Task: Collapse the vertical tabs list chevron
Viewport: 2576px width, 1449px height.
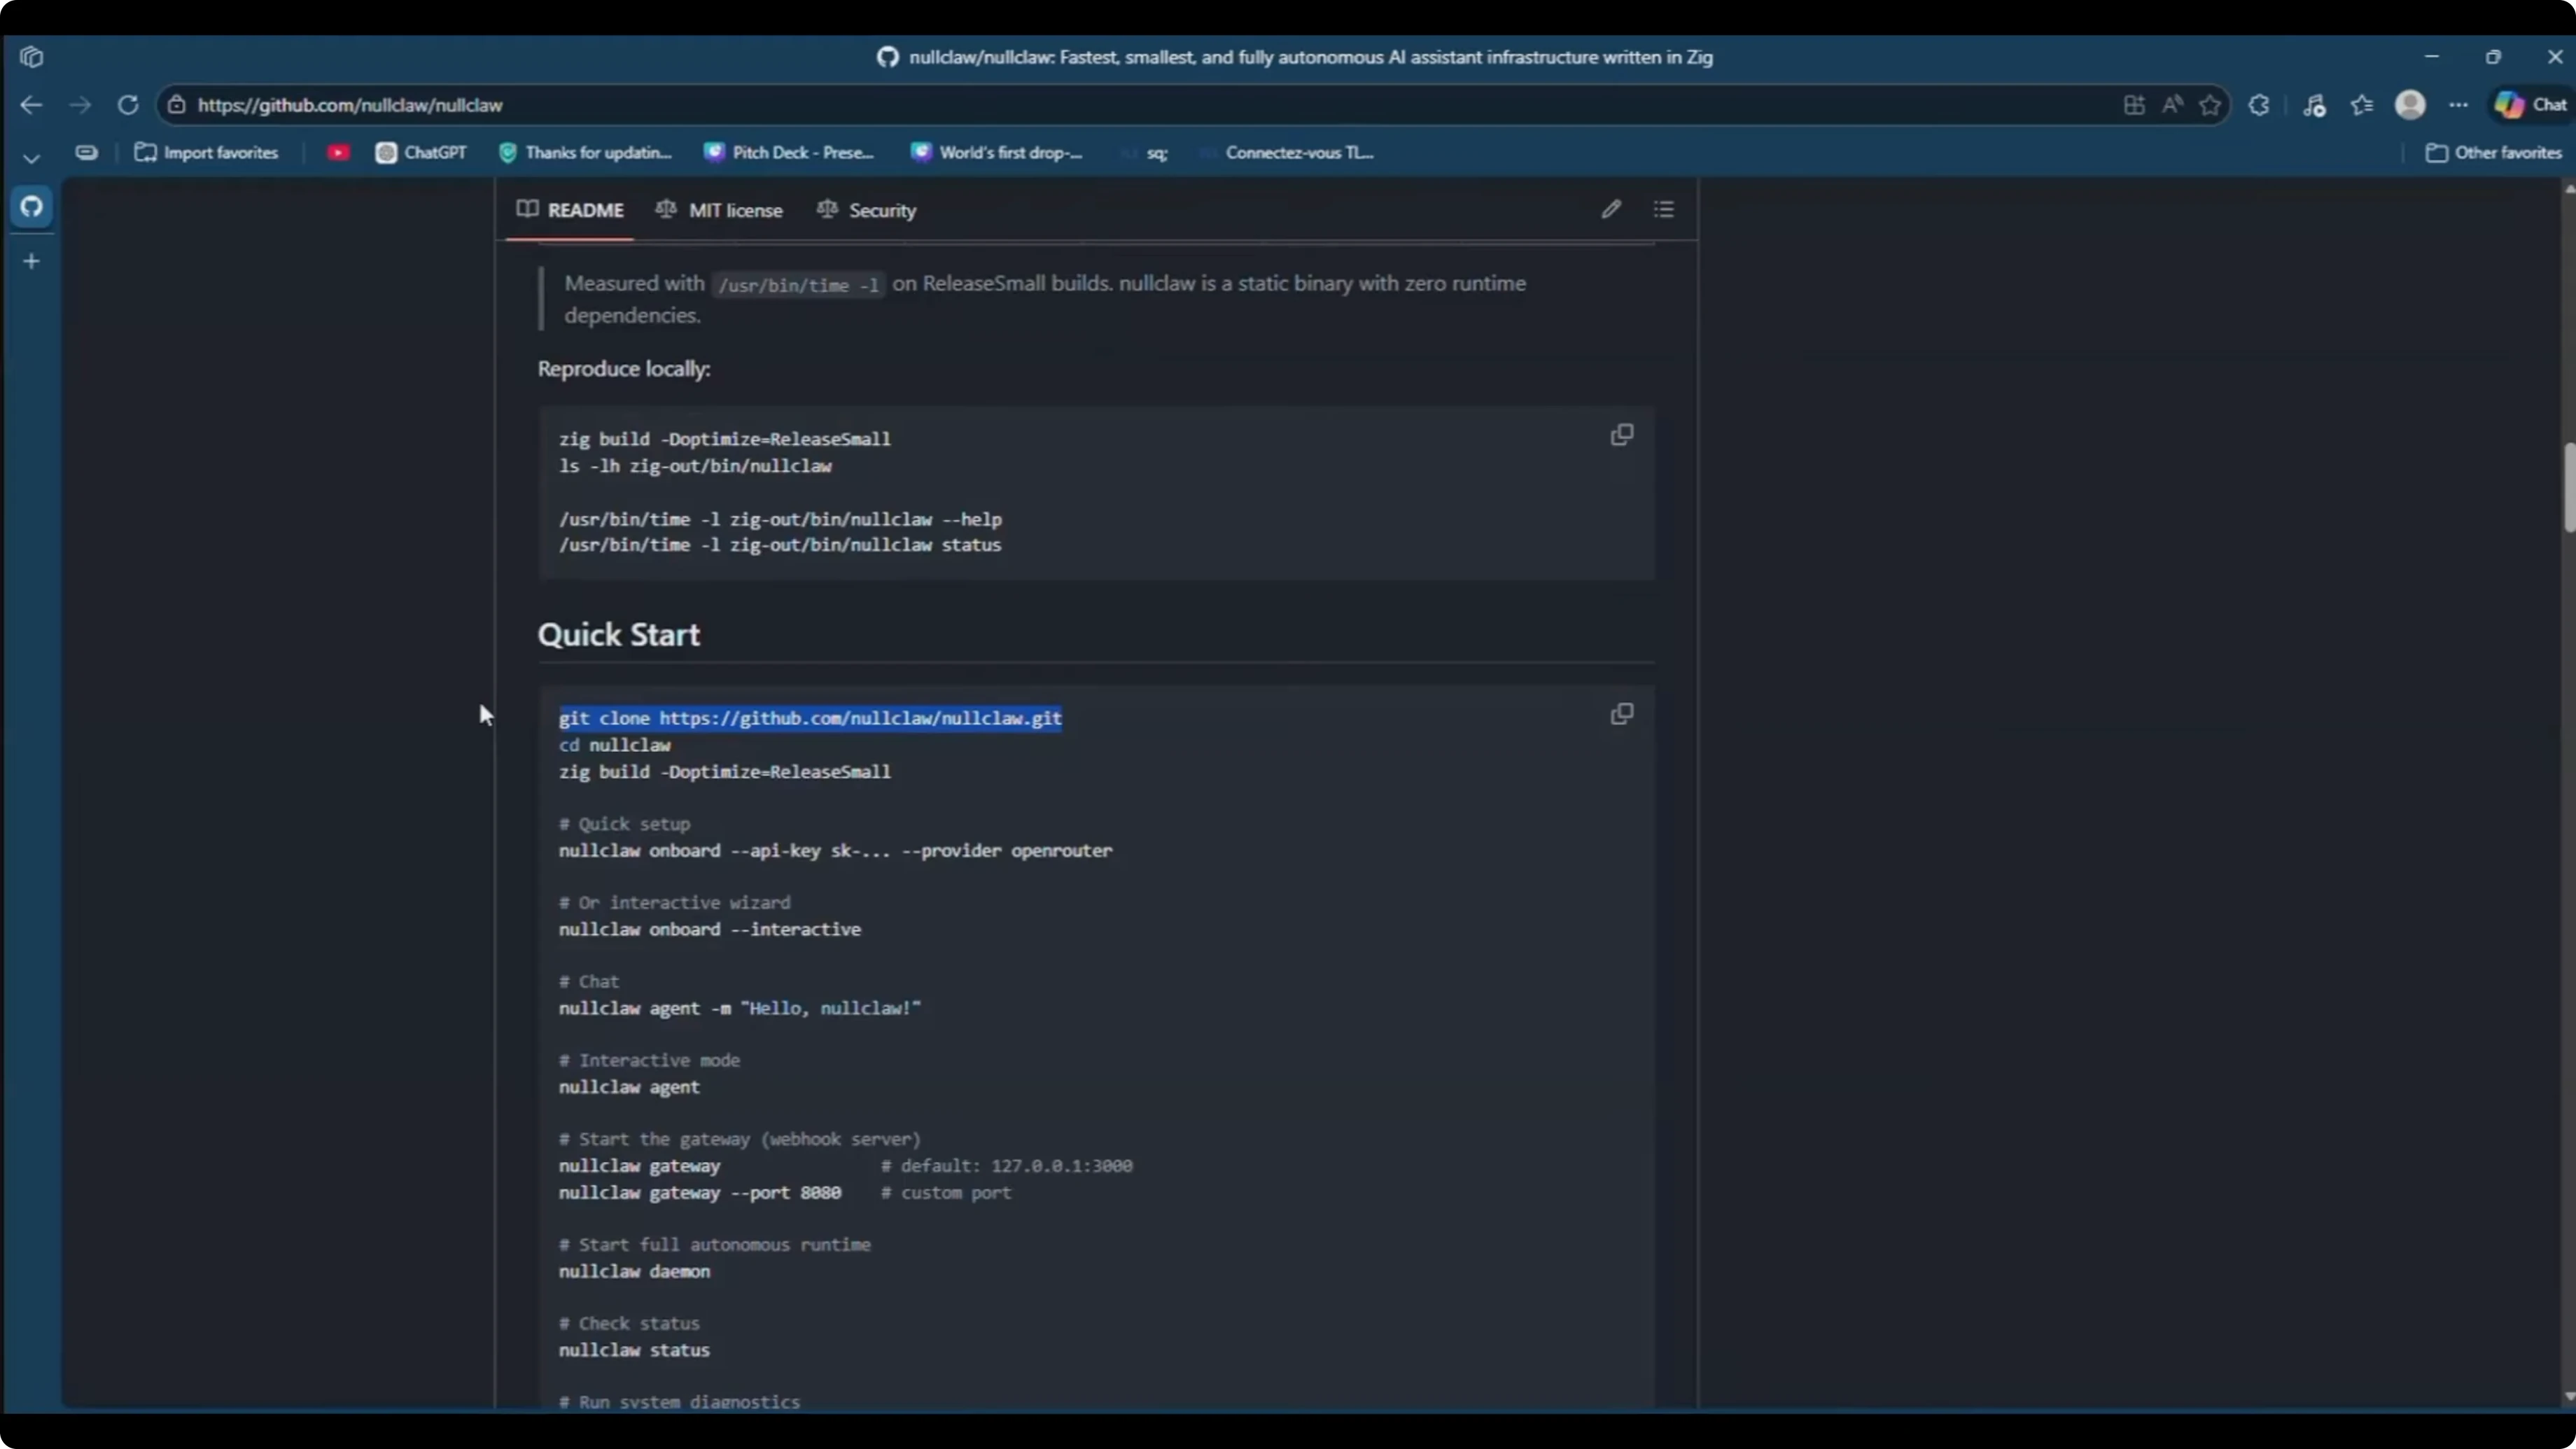Action: [31, 157]
